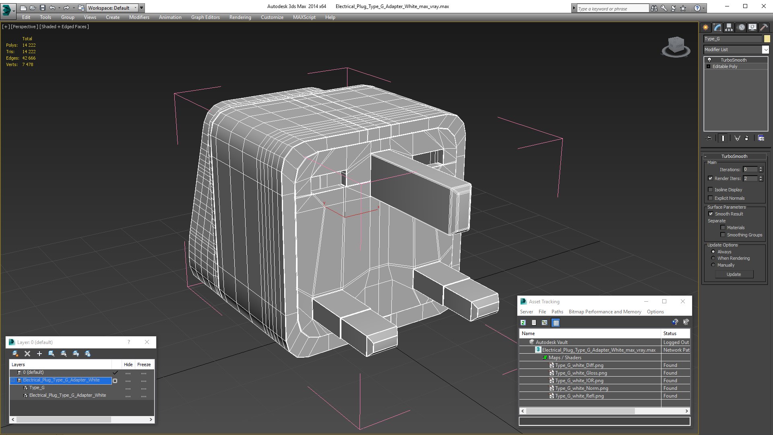Expand the Editable Poly stack entry

click(709, 66)
